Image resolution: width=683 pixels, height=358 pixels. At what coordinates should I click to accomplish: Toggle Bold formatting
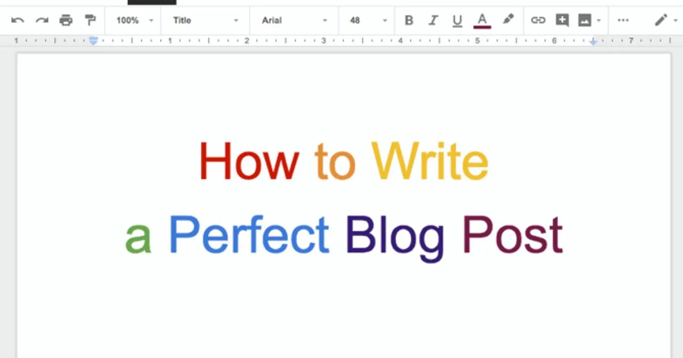tap(409, 20)
